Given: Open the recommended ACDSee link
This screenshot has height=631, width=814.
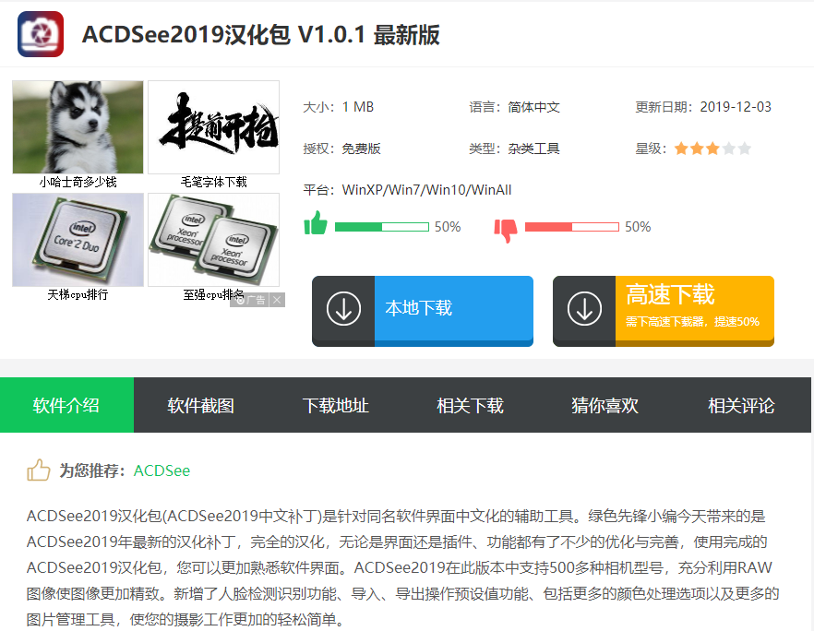Looking at the screenshot, I should click(x=162, y=470).
